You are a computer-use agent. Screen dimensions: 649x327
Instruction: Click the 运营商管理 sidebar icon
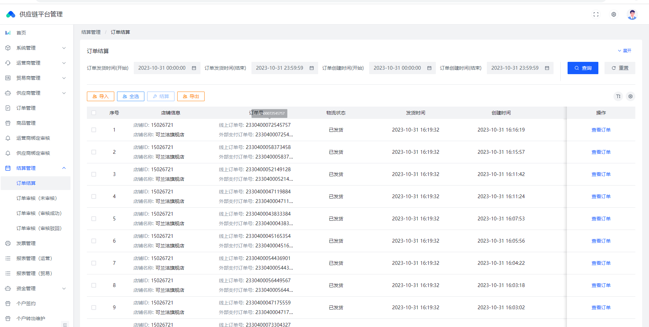[x=8, y=63]
